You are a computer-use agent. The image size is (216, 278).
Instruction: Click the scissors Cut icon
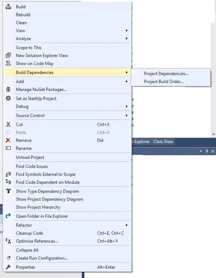pos(8,124)
